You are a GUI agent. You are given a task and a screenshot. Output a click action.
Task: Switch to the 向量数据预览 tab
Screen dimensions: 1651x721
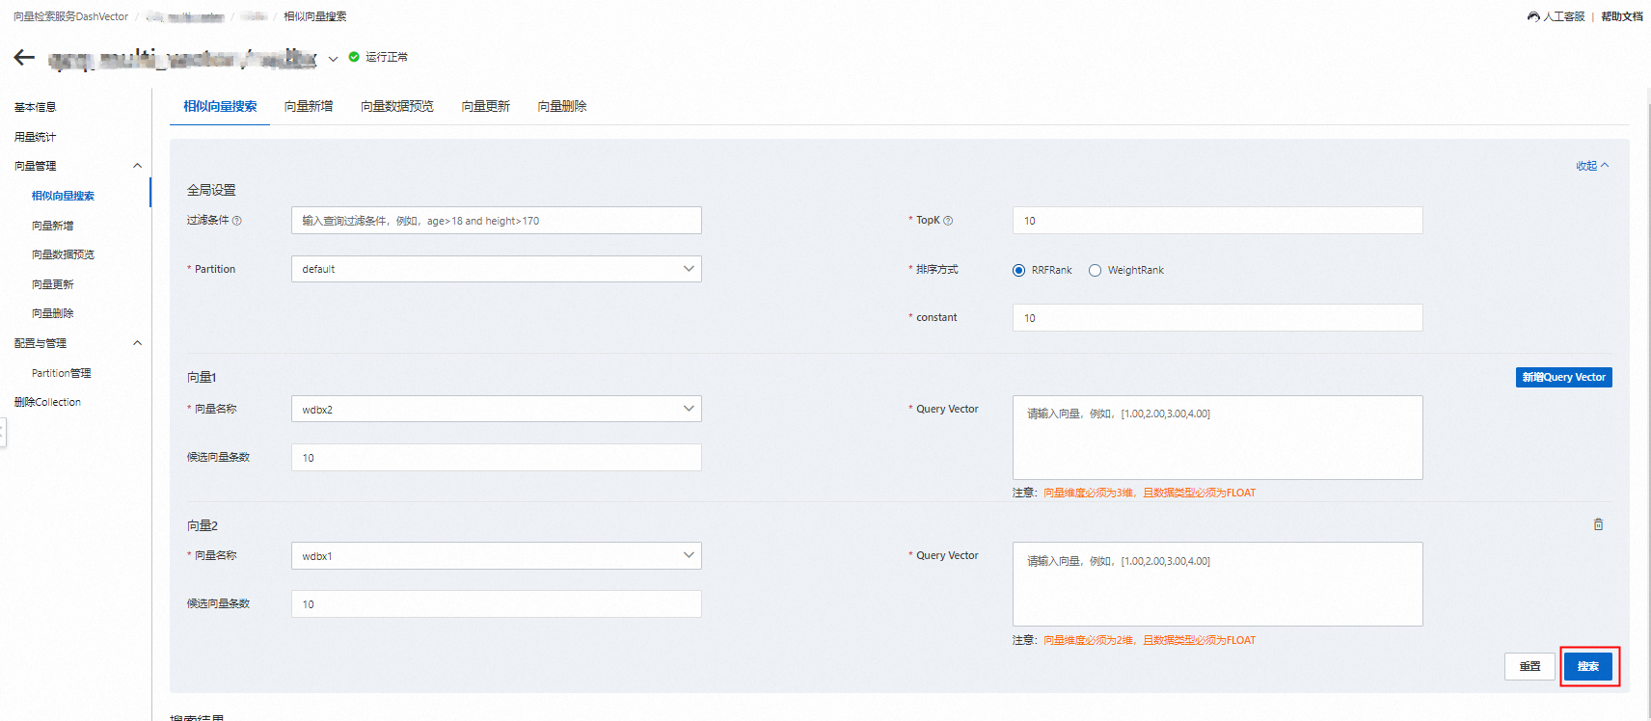(396, 106)
